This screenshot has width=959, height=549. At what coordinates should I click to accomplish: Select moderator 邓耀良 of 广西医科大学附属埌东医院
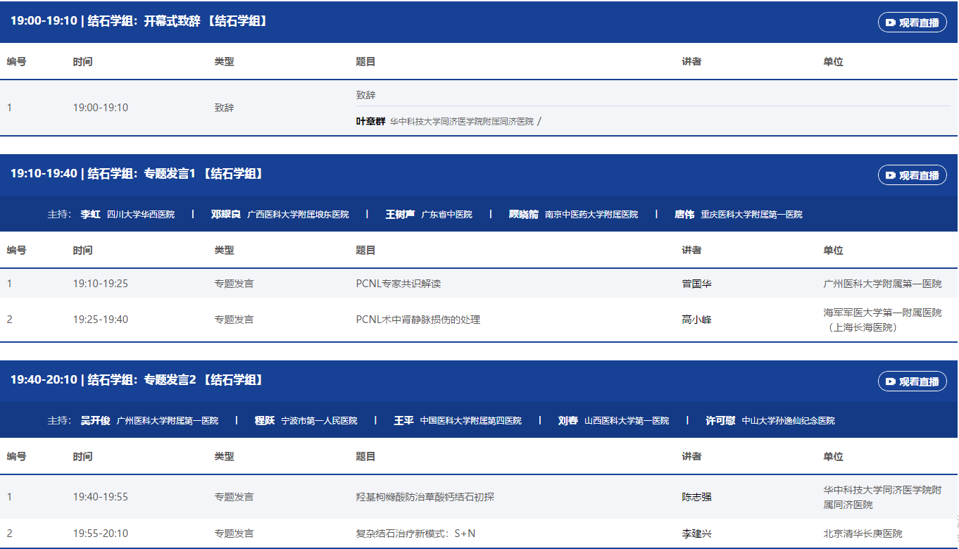226,215
